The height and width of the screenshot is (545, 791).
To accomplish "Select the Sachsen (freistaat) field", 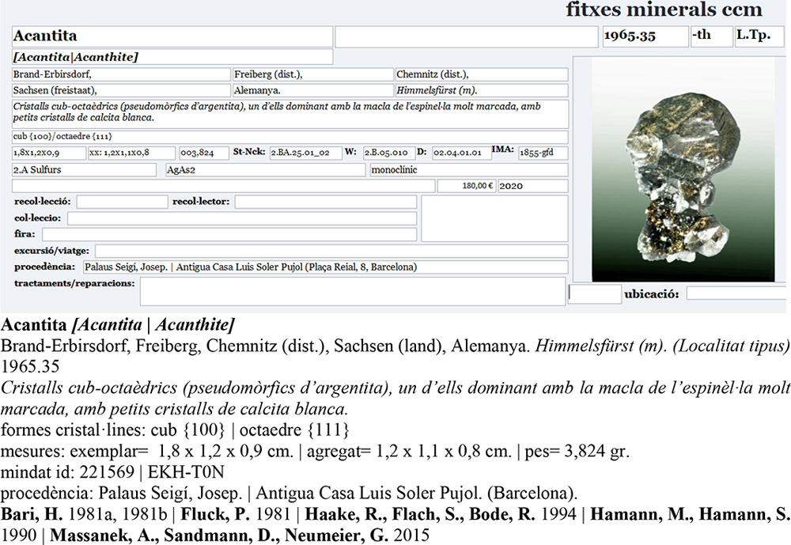I will coord(121,91).
